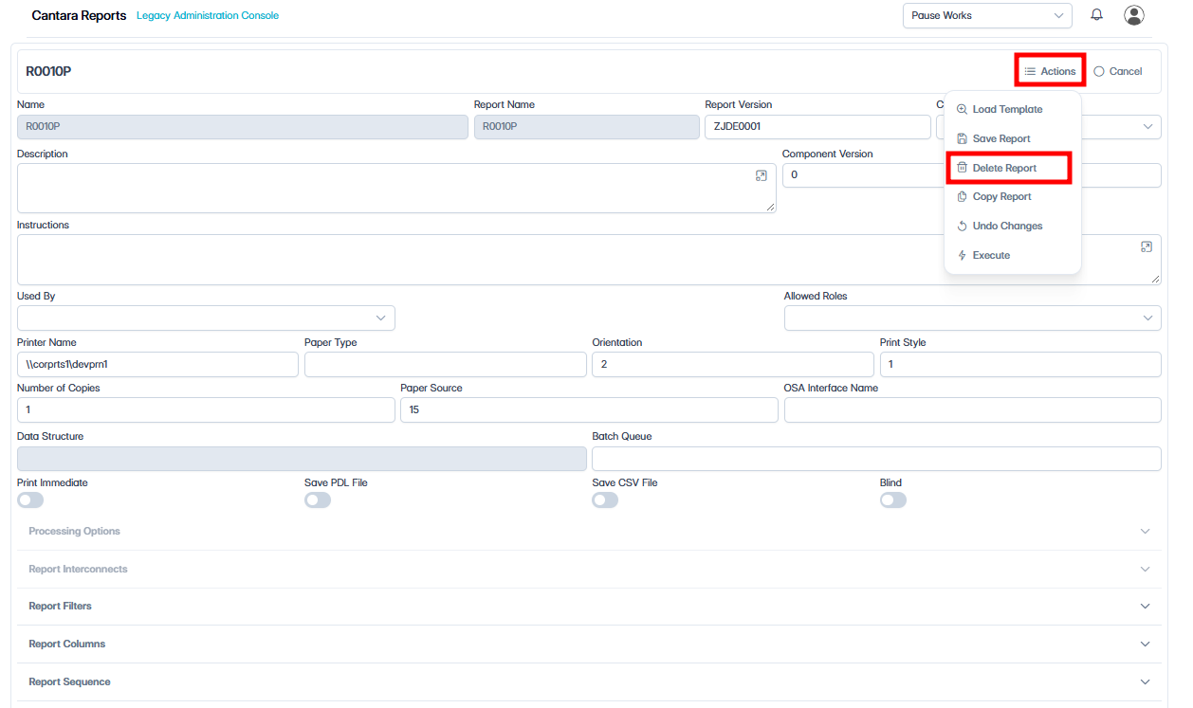Viewport: 1193px width, 708px height.
Task: Toggle the Blind switch
Action: 893,499
